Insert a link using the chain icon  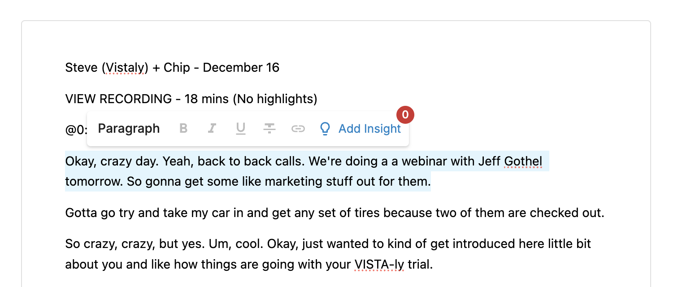click(x=298, y=129)
